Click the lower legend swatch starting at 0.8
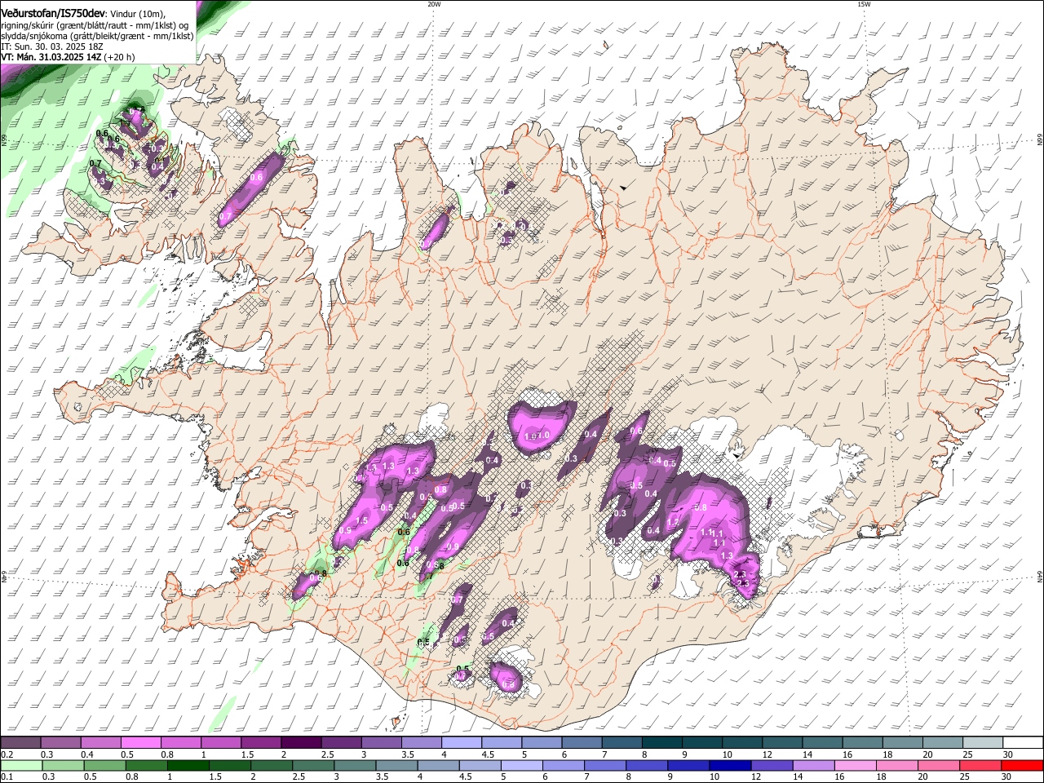This screenshot has width=1044, height=783. coord(146,765)
